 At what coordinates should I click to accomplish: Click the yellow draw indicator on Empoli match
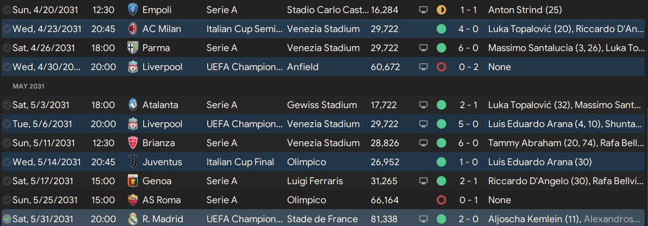pyautogui.click(x=441, y=10)
